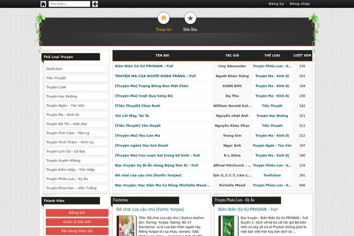Select Truyện Lịch Sử – Cổ Đại category
Viewport: 354px width, 236px height.
(76, 151)
